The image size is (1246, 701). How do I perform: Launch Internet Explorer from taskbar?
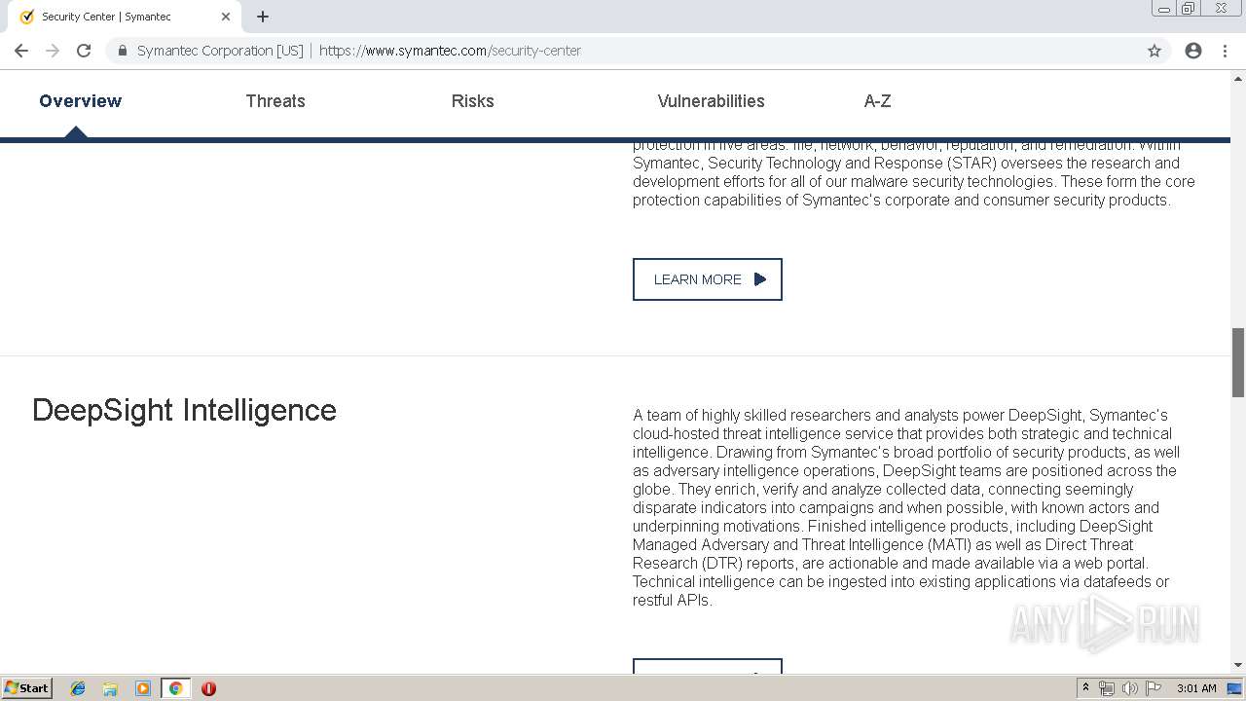pyautogui.click(x=78, y=688)
